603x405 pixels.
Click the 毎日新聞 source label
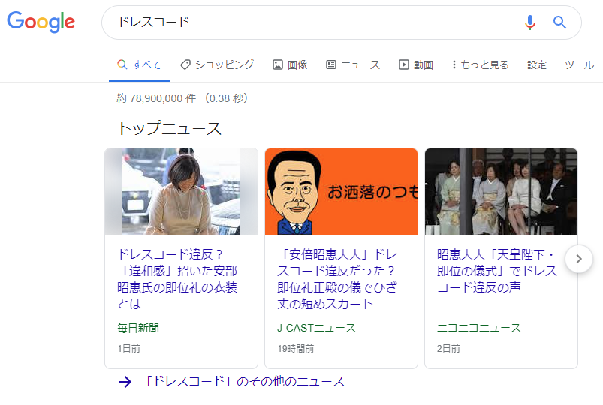pos(138,328)
